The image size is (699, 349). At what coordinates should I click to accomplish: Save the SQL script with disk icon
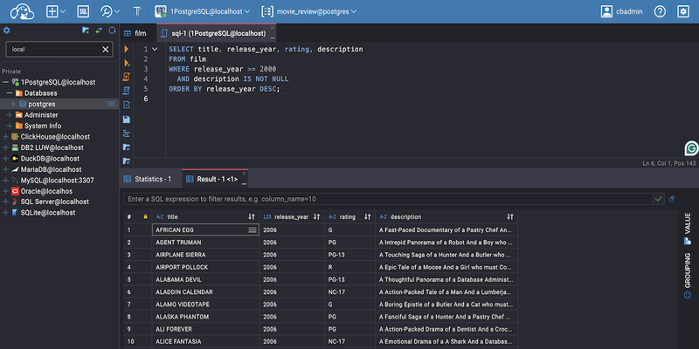(127, 119)
